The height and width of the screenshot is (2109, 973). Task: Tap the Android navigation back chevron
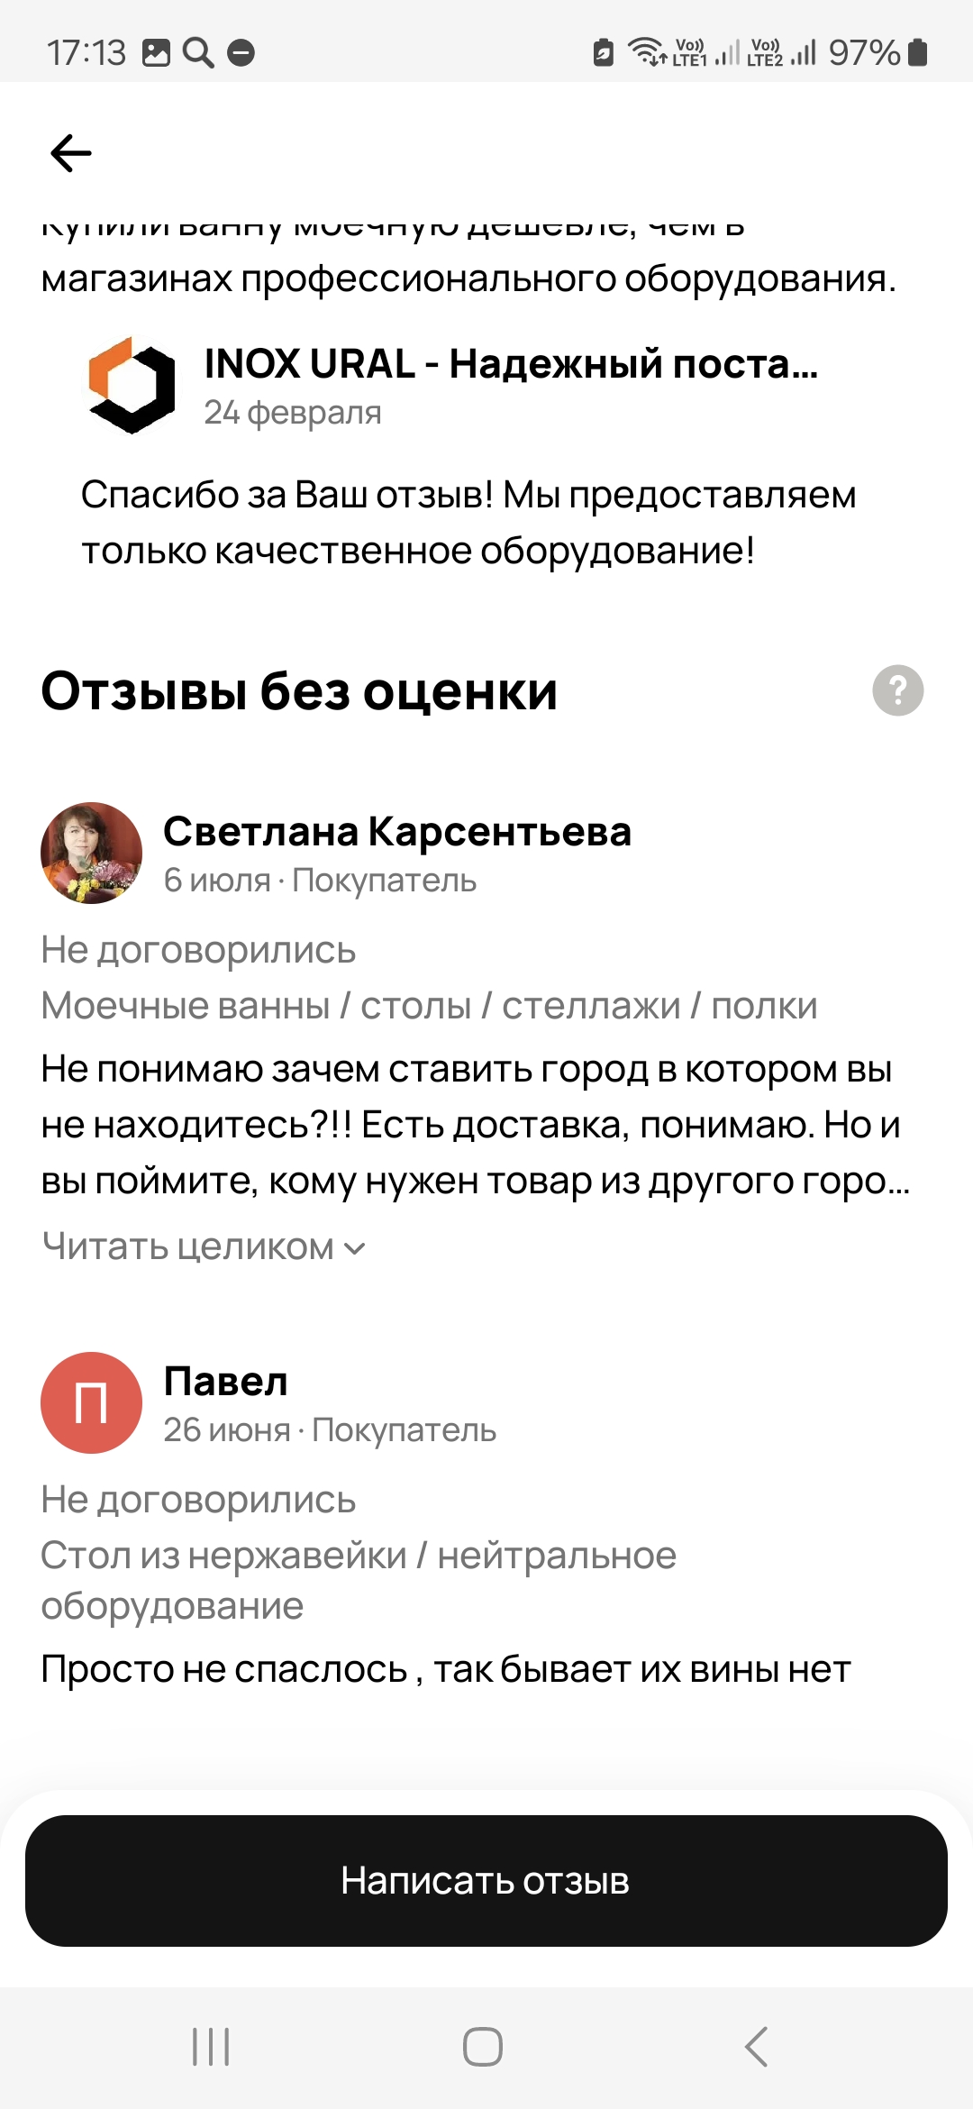pyautogui.click(x=757, y=2047)
